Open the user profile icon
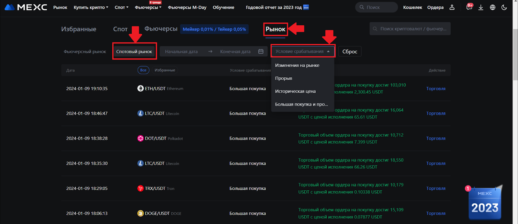Image resolution: width=518 pixels, height=224 pixels. coord(452,7)
